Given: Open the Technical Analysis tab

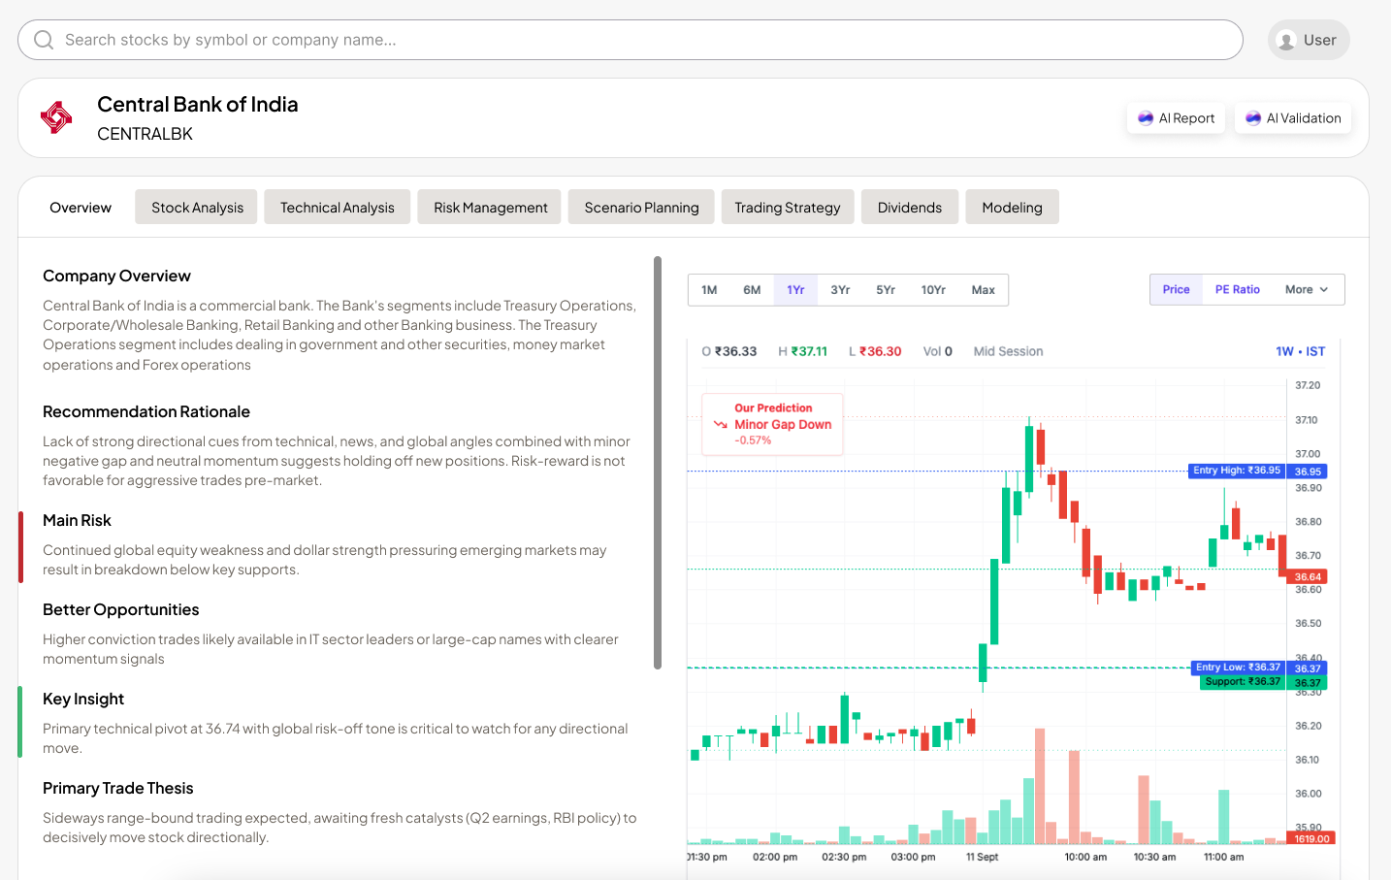Looking at the screenshot, I should [x=337, y=208].
